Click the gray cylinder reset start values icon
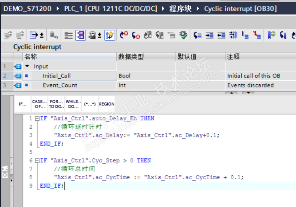The height and width of the screenshot is (207, 296). pyautogui.click(x=54, y=35)
